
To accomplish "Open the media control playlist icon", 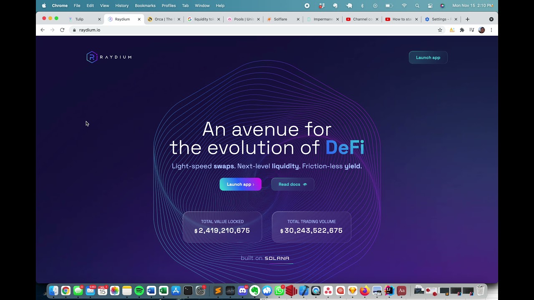I will click(x=471, y=30).
